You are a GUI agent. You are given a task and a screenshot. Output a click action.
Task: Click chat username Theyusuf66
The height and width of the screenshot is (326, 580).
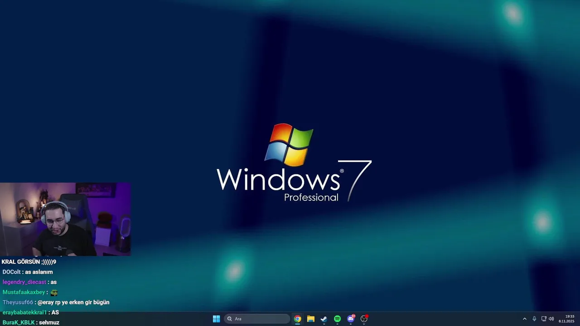click(18, 302)
